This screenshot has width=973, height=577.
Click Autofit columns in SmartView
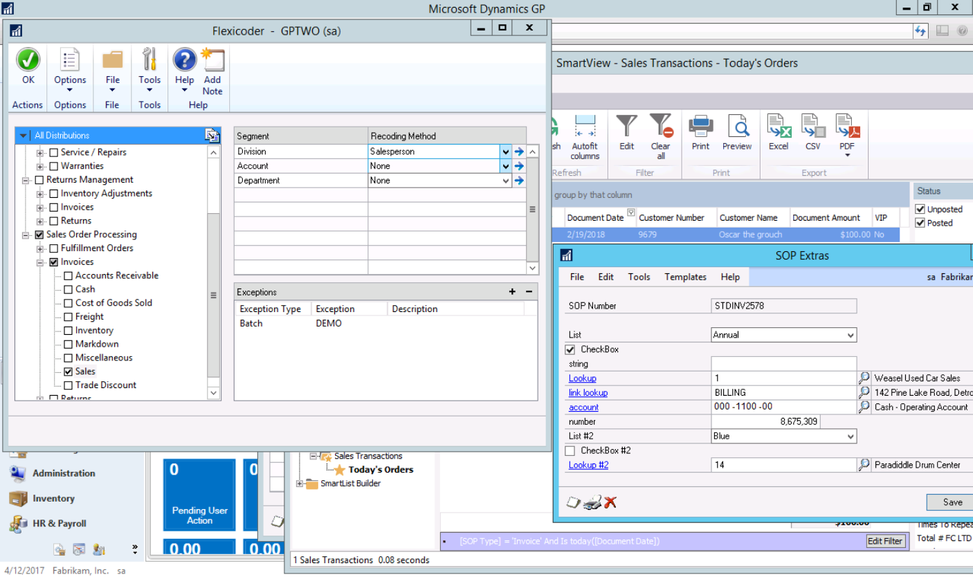[x=585, y=138]
